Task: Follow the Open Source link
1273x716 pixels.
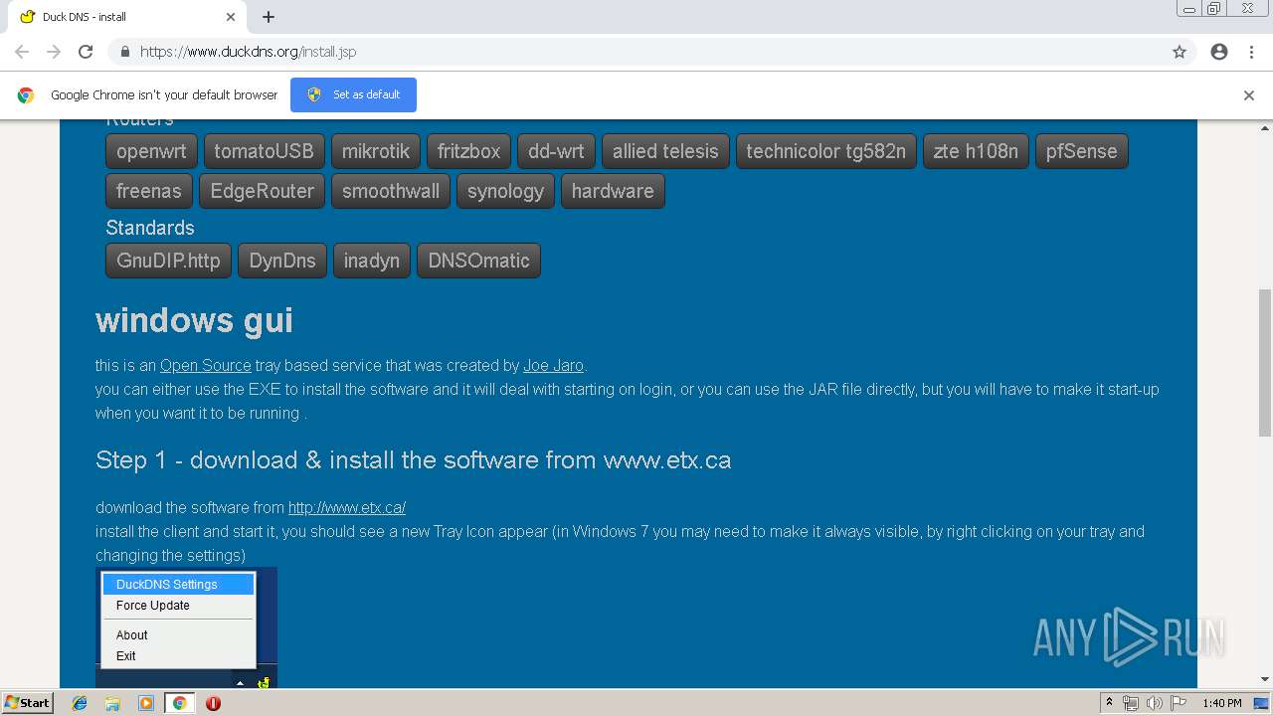Action: point(206,365)
